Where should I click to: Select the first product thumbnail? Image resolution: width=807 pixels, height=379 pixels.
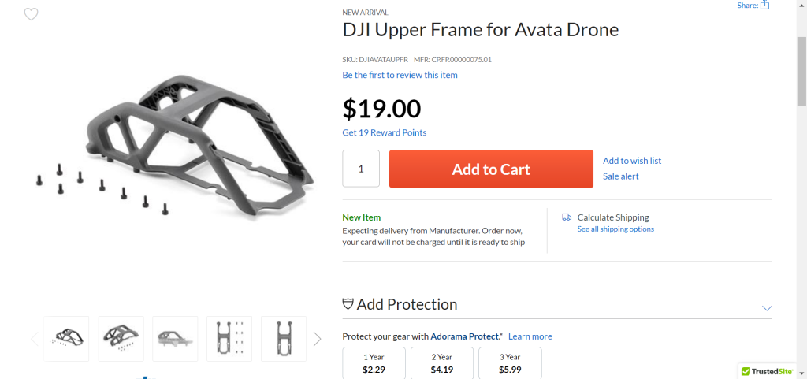(x=67, y=339)
